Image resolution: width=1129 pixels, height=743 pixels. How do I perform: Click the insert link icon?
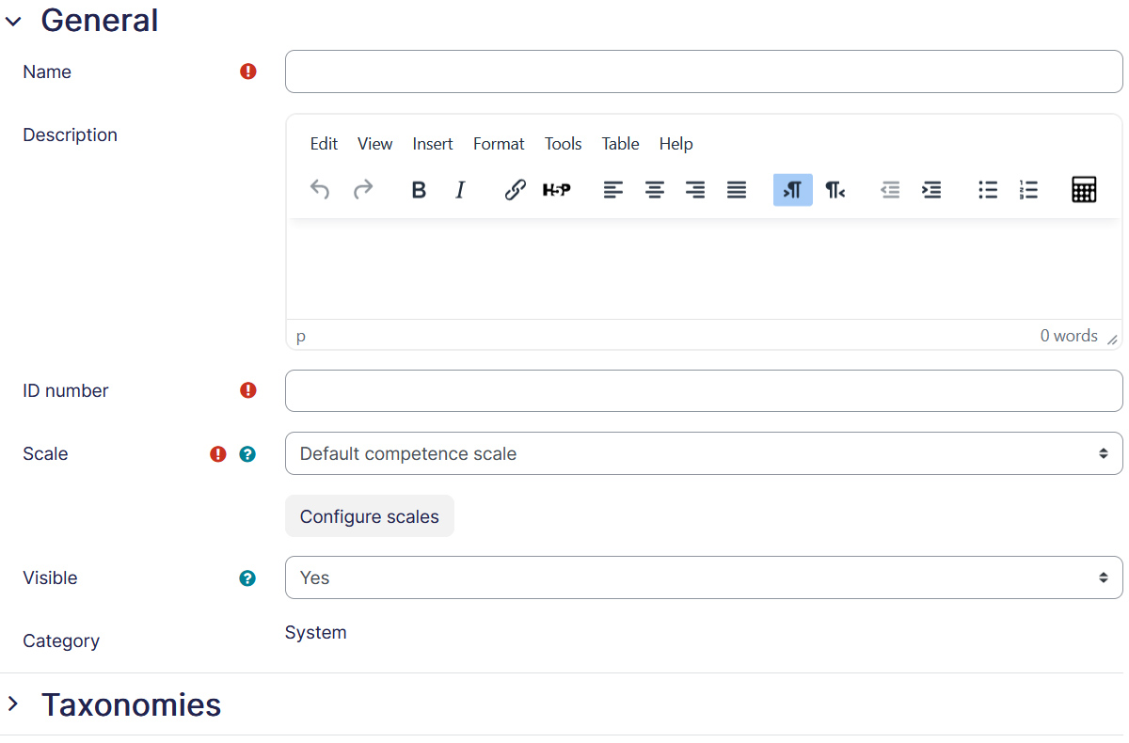(515, 190)
